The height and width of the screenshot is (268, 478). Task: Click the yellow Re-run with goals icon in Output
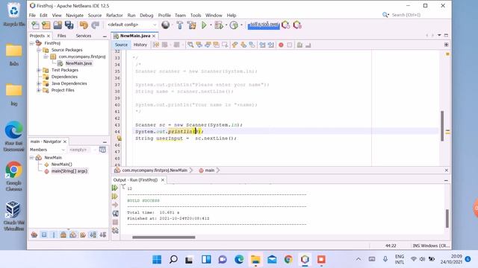click(115, 197)
